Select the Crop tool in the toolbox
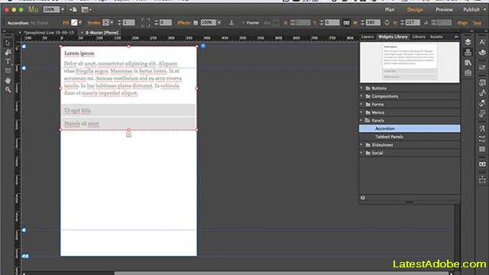Image resolution: width=489 pixels, height=275 pixels. pos(8,52)
